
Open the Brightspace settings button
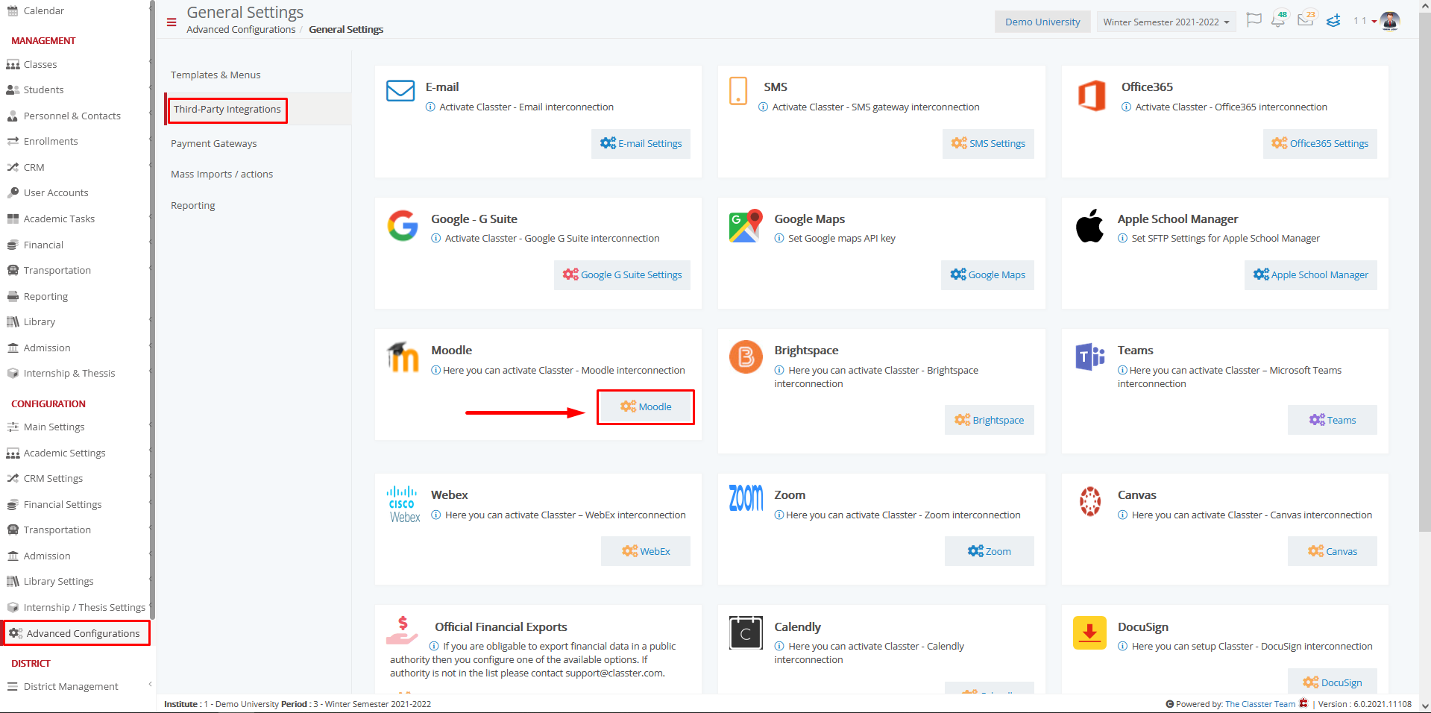pos(990,421)
